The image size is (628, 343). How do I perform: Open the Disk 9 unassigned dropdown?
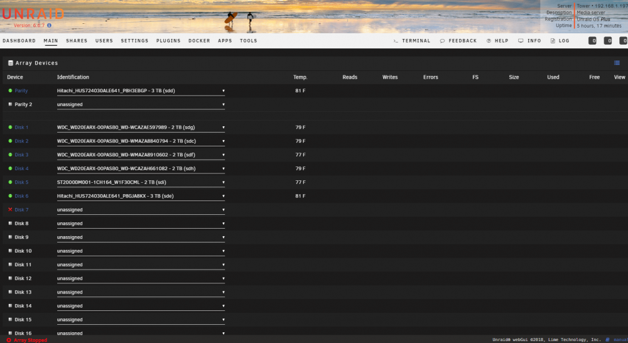point(141,237)
